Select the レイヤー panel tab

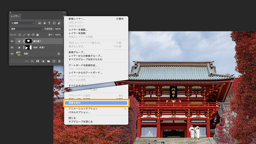point(15,16)
